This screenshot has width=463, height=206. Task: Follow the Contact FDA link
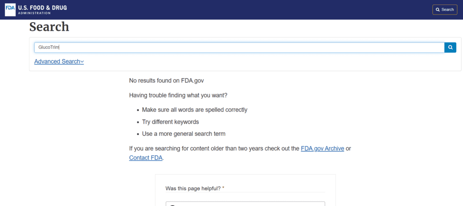(x=146, y=158)
